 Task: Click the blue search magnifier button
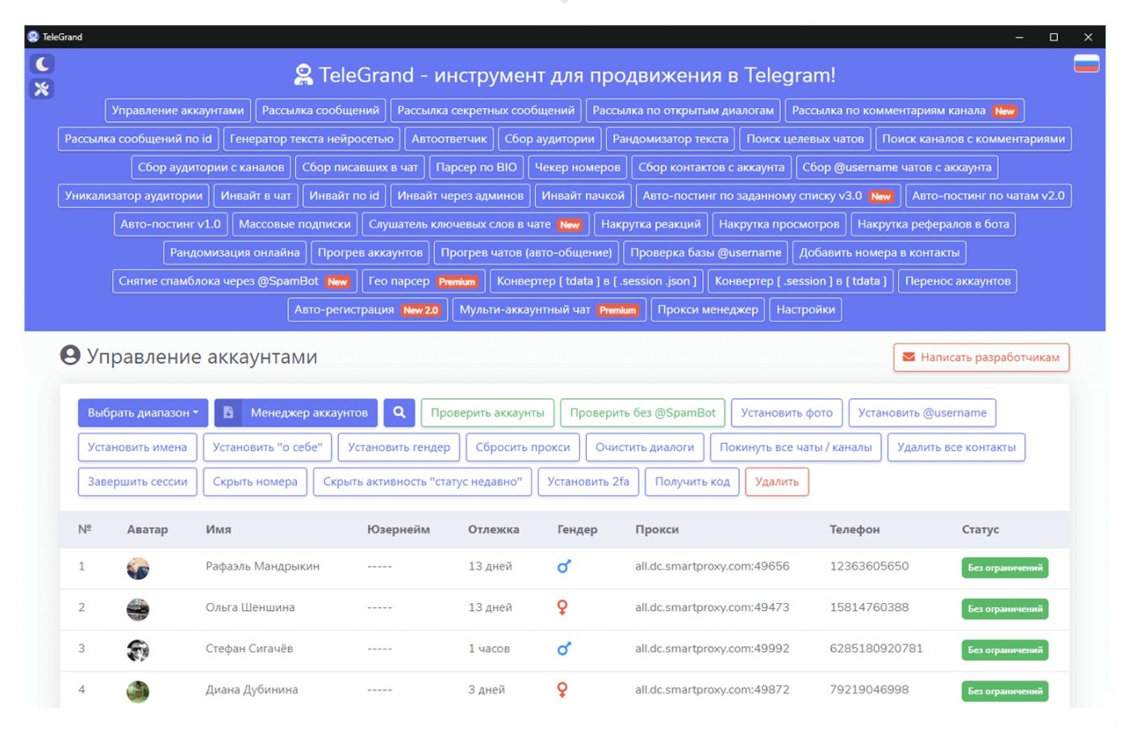coord(399,413)
